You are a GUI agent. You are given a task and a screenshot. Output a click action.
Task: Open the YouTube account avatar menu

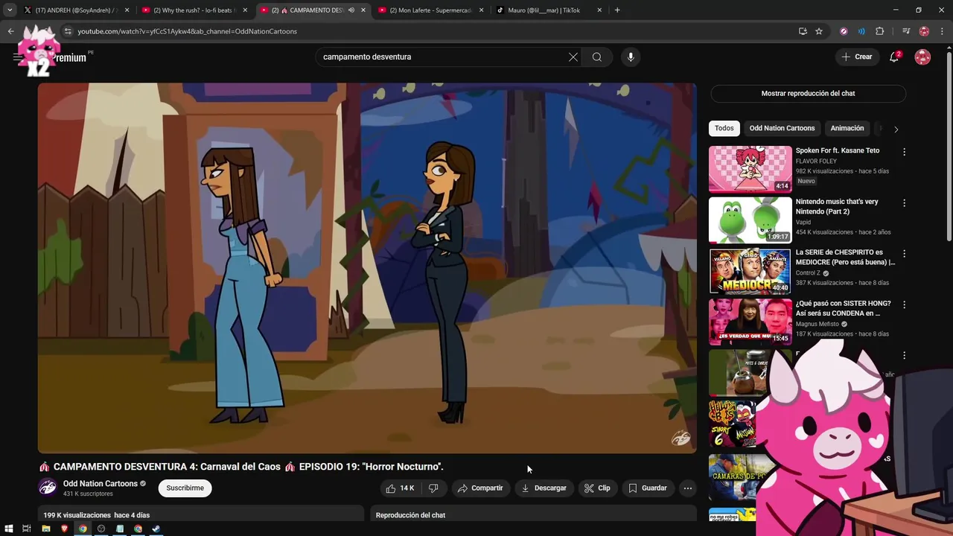[x=922, y=57]
